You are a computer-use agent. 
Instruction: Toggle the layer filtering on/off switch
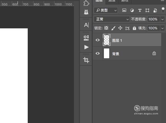point(163,10)
